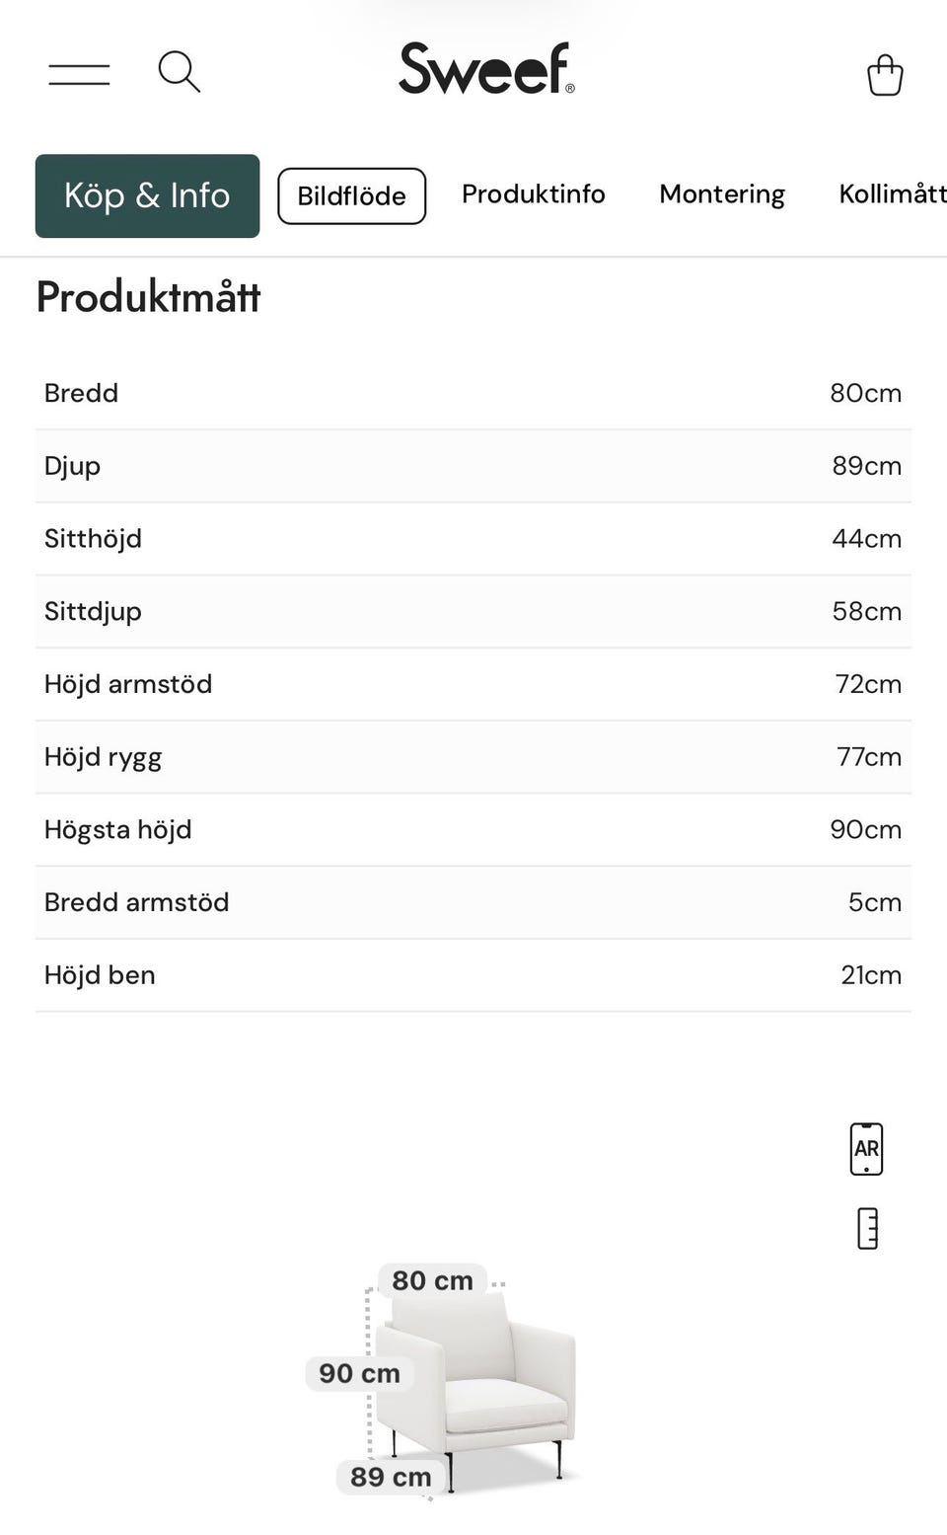
Task: Select the 89 cm depth label
Action: (391, 1477)
